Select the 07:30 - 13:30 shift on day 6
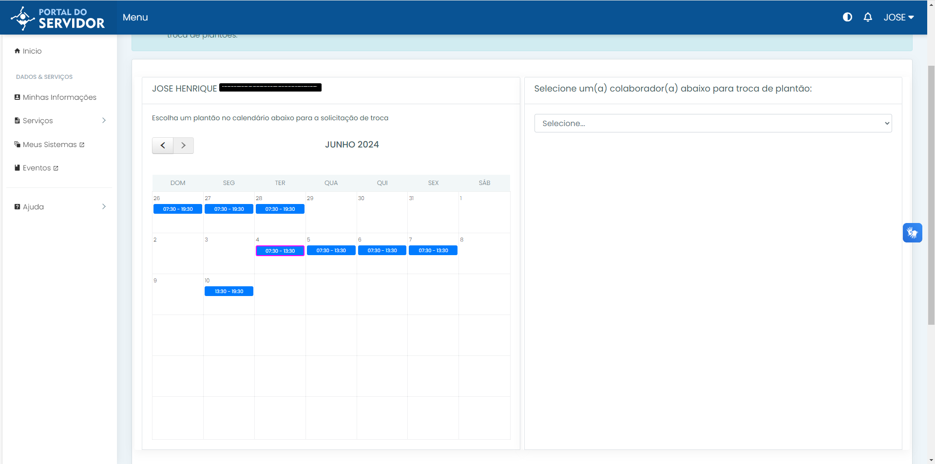The height and width of the screenshot is (464, 935). tap(382, 250)
